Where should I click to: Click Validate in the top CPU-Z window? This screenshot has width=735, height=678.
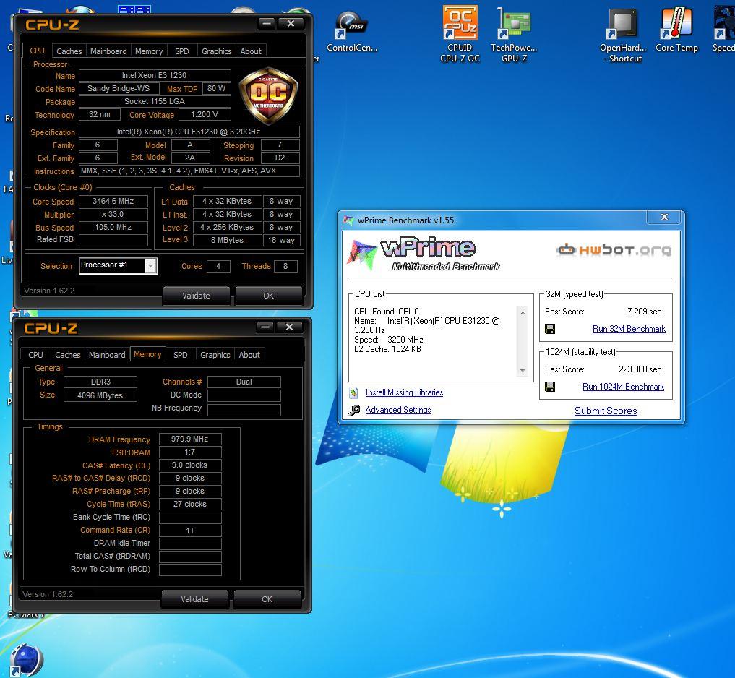click(196, 296)
